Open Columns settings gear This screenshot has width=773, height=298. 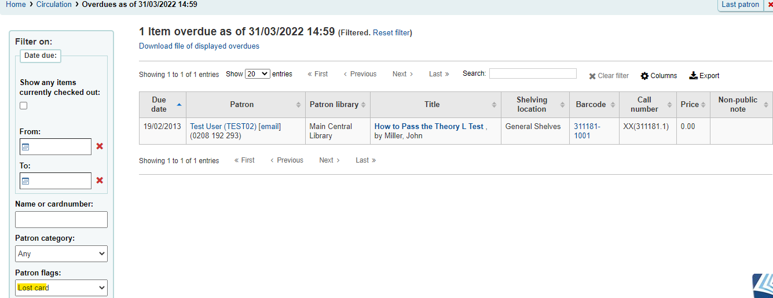[644, 76]
